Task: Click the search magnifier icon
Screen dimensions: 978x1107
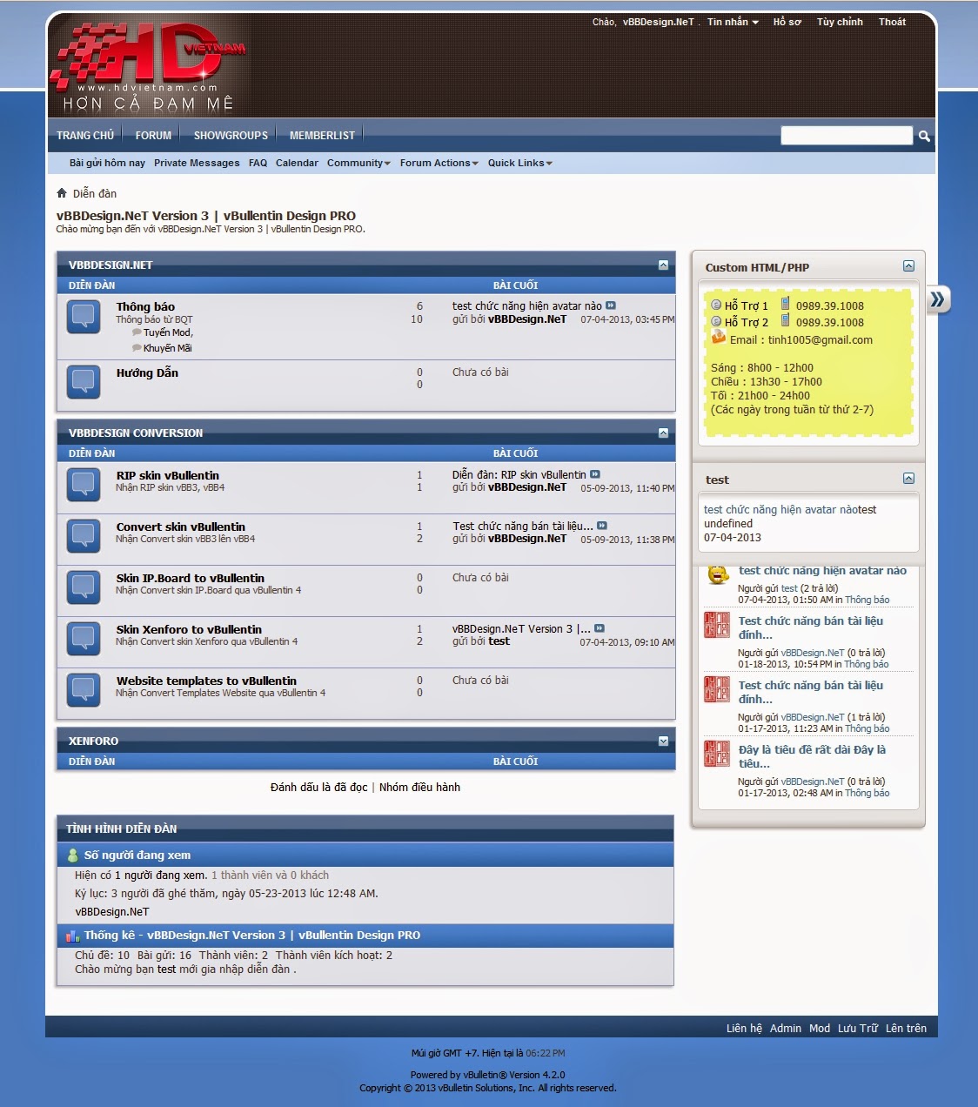Action: [x=924, y=136]
